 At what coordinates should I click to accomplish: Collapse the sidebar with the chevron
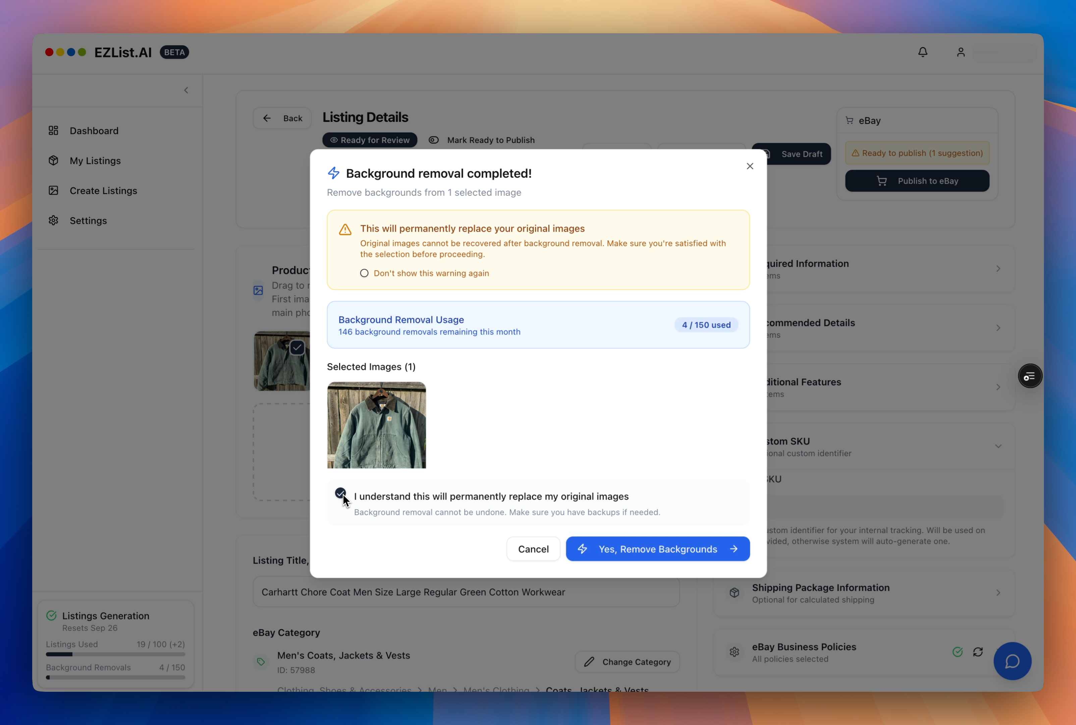[x=186, y=90]
